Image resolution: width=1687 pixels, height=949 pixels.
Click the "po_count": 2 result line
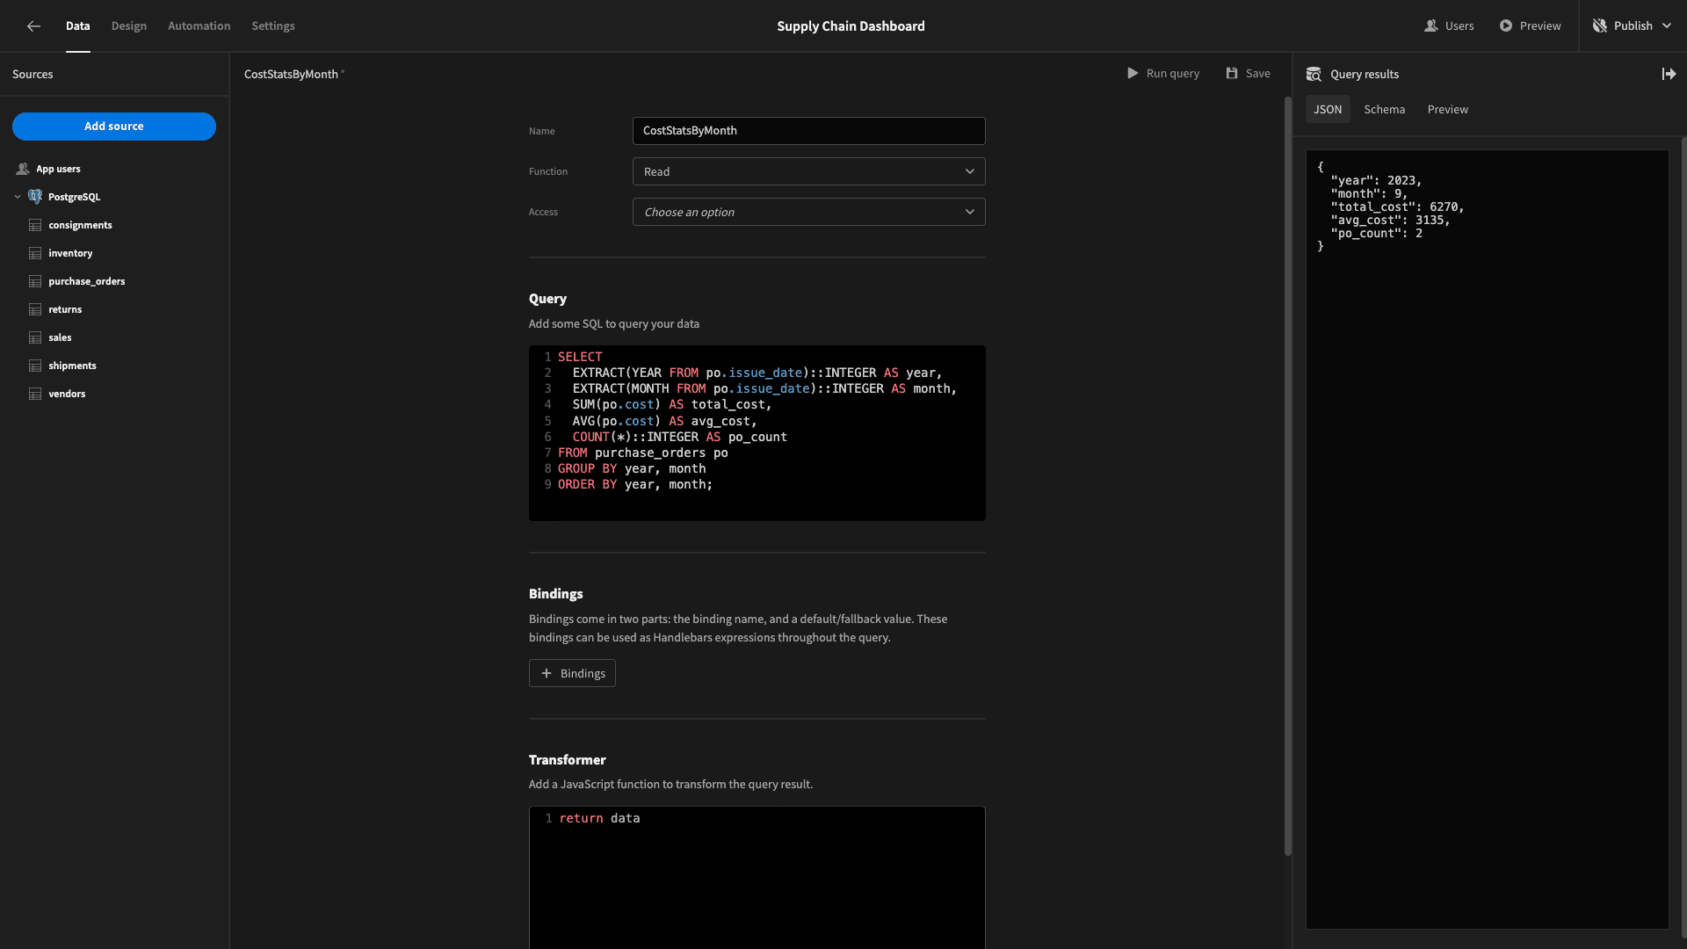point(1376,234)
